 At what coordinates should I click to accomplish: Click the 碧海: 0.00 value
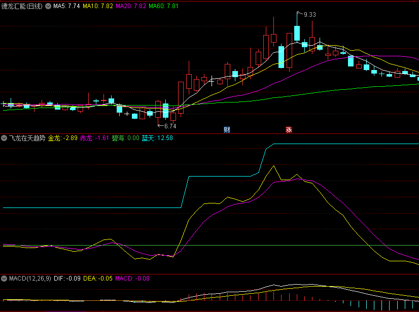coord(126,138)
